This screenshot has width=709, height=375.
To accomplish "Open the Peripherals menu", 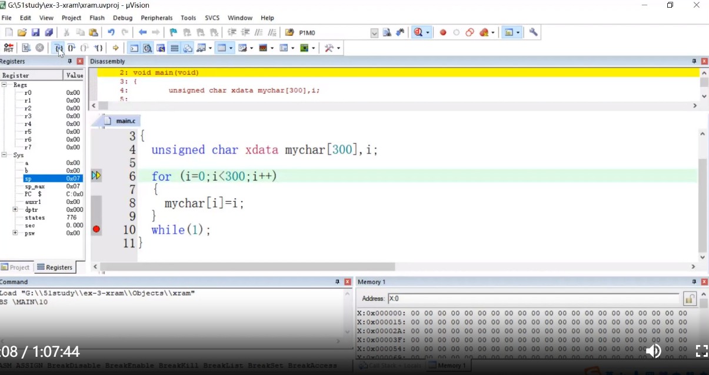I will click(x=157, y=18).
